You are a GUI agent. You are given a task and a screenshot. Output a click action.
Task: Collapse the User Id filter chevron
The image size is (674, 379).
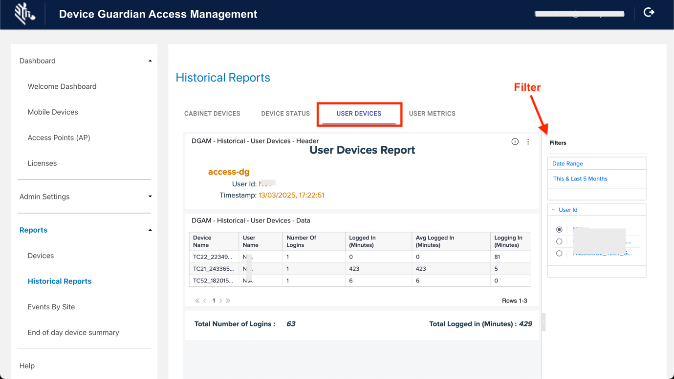[553, 210]
